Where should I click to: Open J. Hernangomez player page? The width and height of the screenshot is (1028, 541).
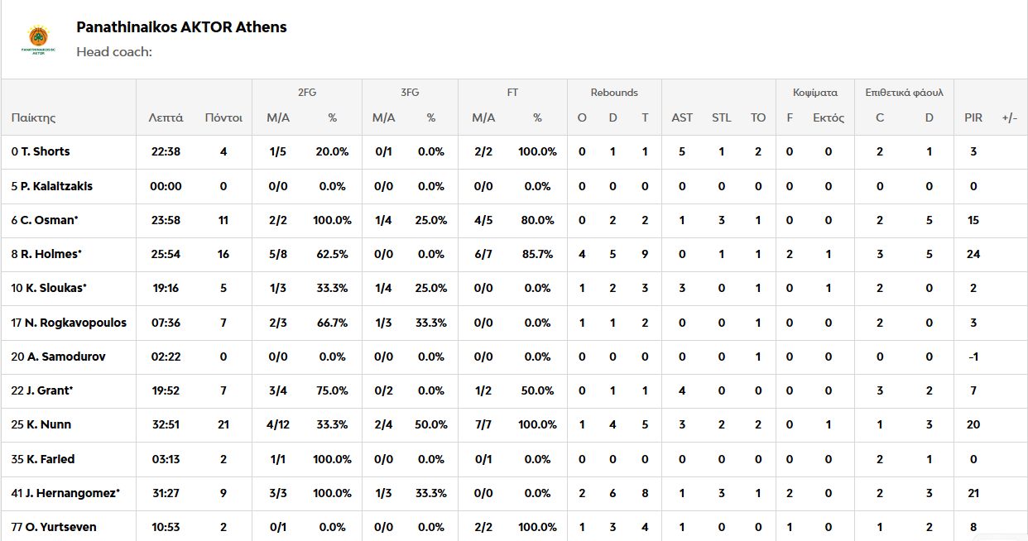click(70, 493)
